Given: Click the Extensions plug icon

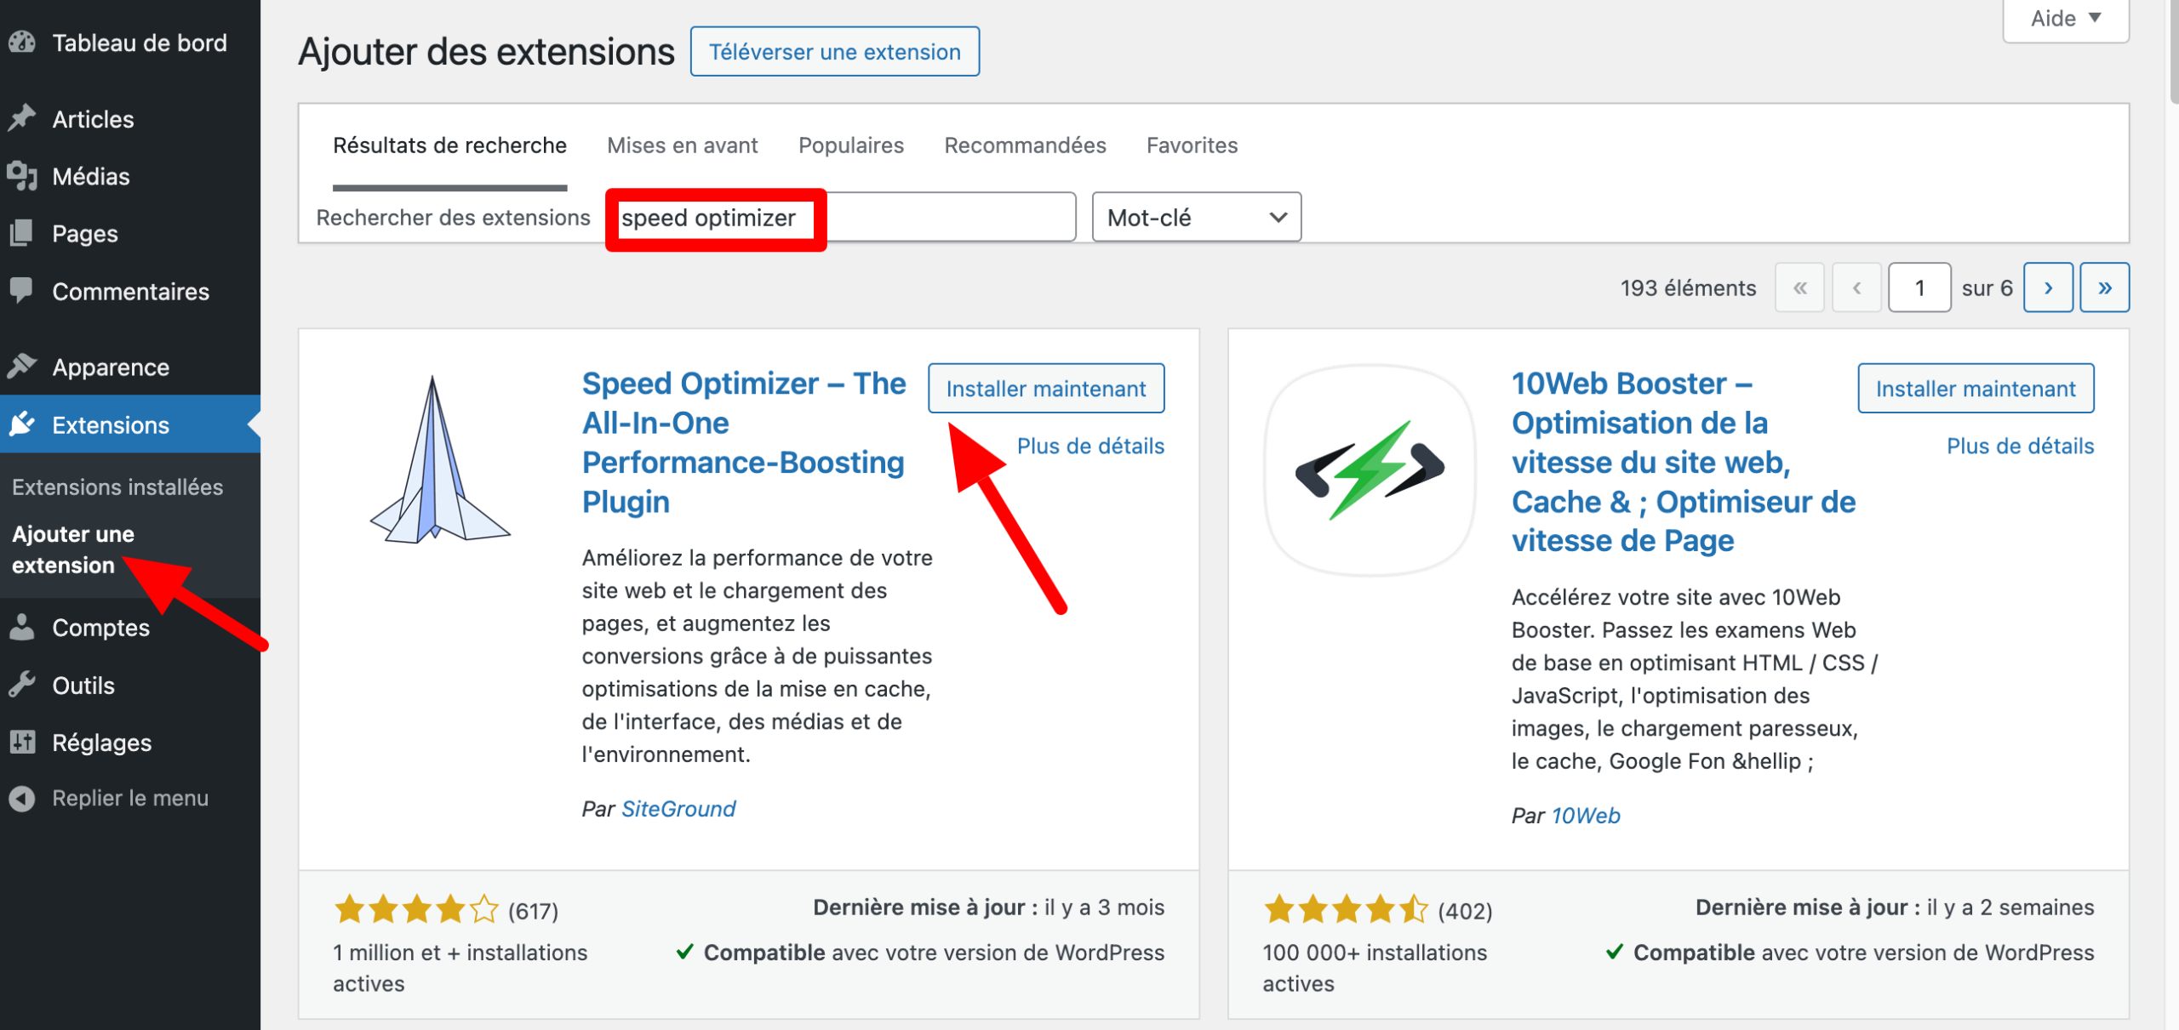Looking at the screenshot, I should [22, 424].
